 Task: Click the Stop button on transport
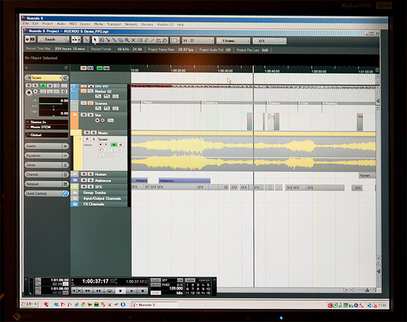[x=120, y=291]
